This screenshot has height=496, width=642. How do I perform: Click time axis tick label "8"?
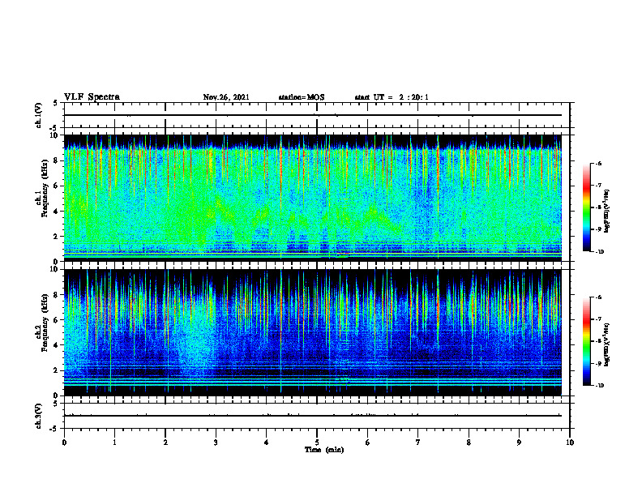469,443
